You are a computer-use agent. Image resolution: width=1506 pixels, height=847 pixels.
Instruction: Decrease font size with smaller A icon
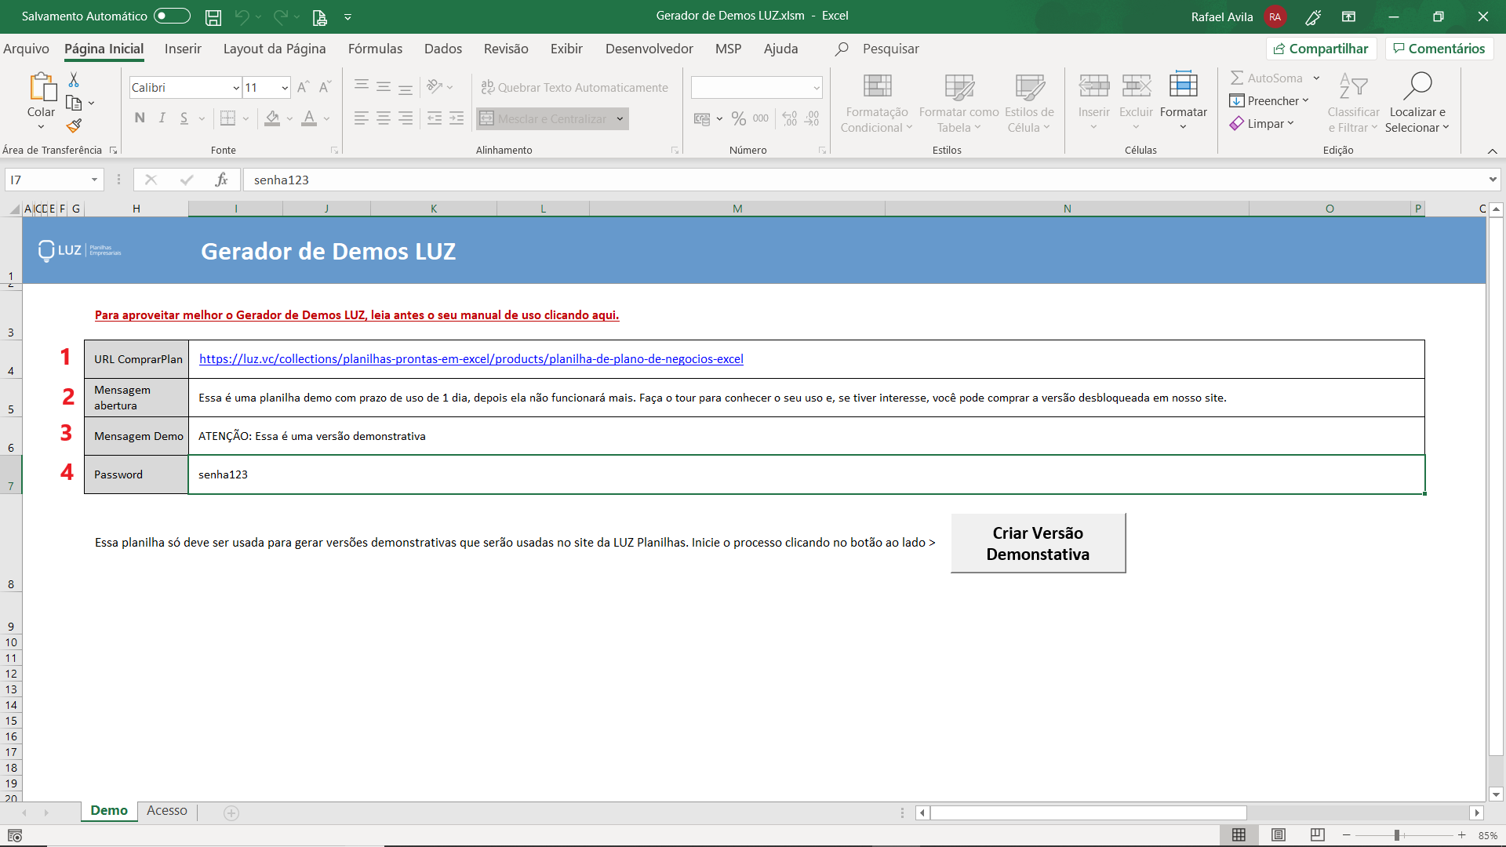325,87
